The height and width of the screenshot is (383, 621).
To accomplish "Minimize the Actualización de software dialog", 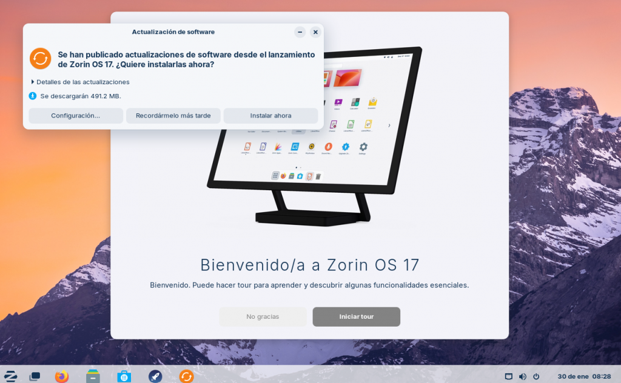I will coord(300,32).
